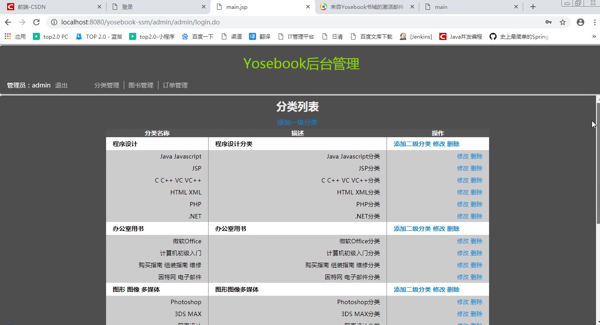Open the 分类管理 menu item
The width and height of the screenshot is (600, 325).
107,85
